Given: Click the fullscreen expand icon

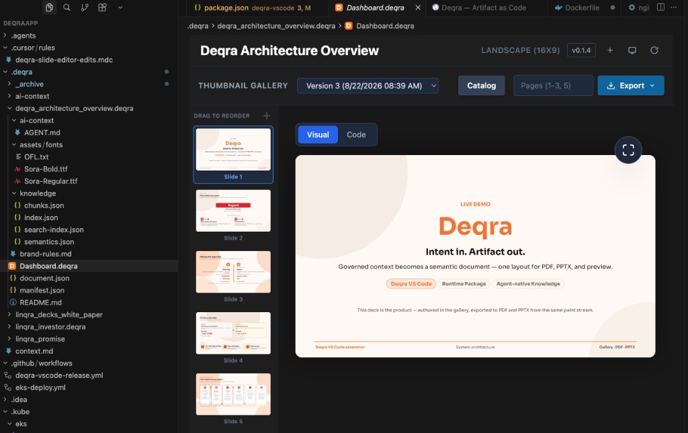Looking at the screenshot, I should pyautogui.click(x=628, y=150).
